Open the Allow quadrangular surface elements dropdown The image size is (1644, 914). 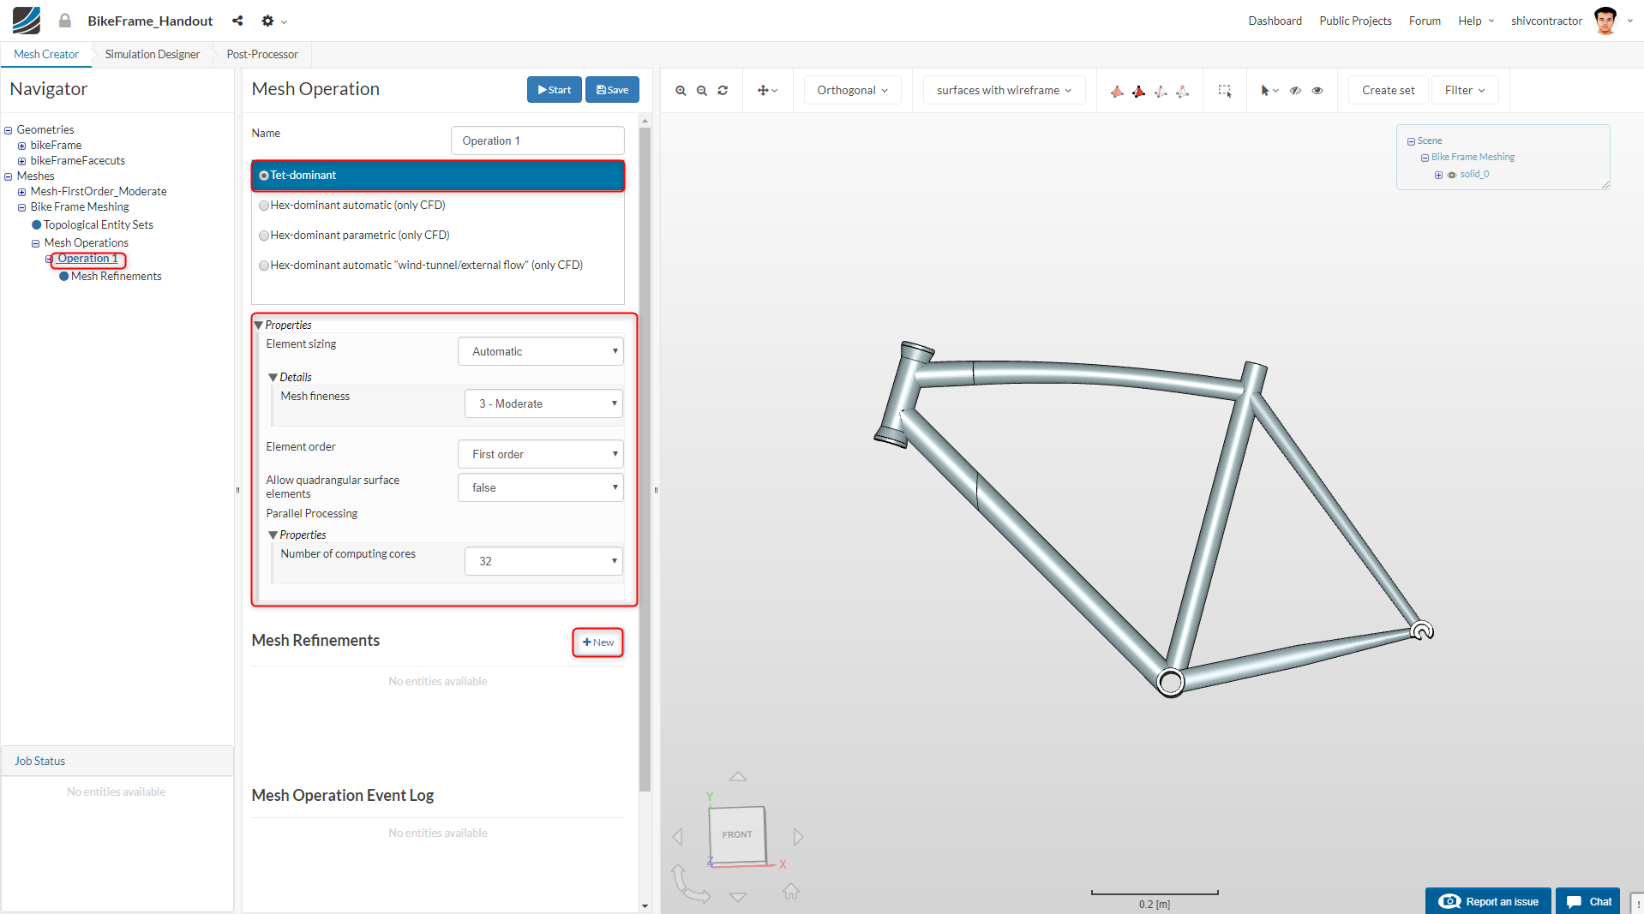tap(541, 487)
